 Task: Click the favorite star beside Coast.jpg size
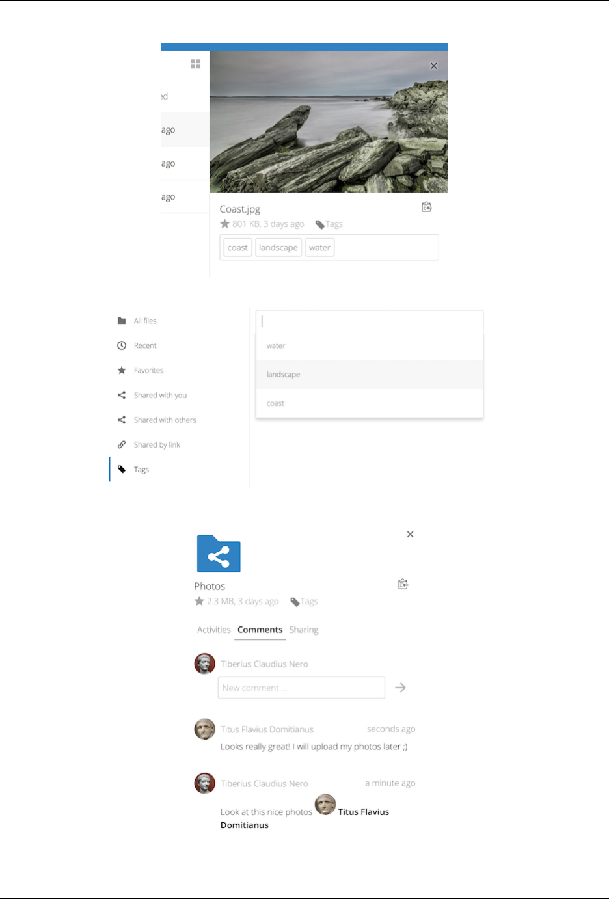224,224
